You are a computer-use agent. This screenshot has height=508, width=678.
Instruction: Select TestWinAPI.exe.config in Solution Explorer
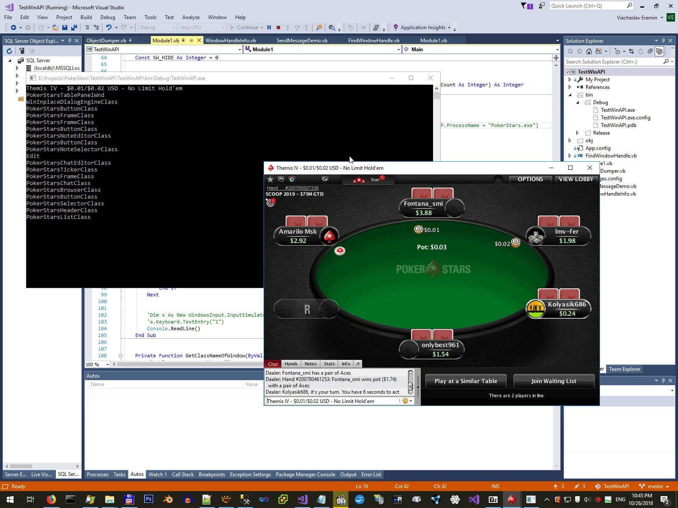coord(625,118)
